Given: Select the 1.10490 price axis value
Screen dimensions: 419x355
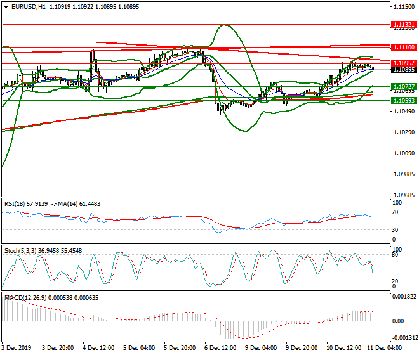Looking at the screenshot, I should [x=404, y=112].
